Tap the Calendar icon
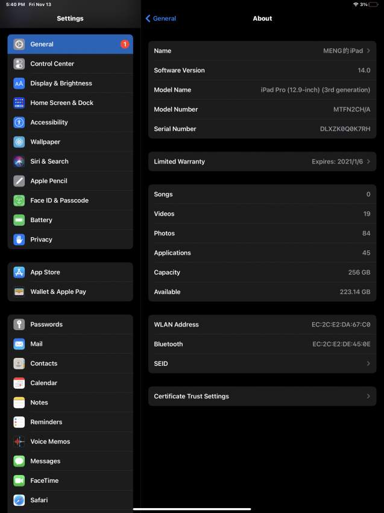384x513 pixels. tap(19, 383)
